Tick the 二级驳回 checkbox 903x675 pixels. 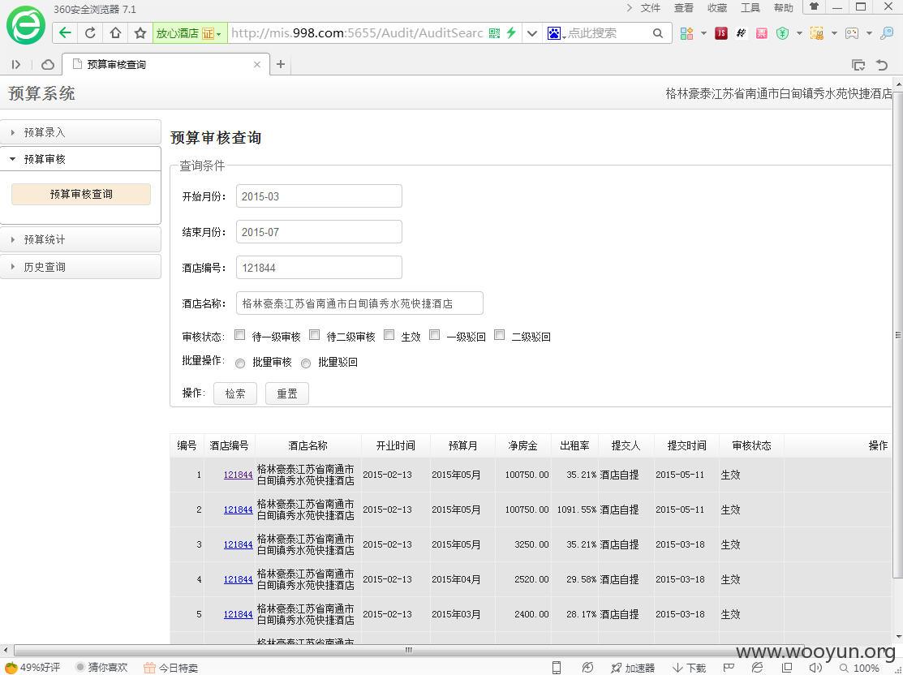pyautogui.click(x=500, y=334)
